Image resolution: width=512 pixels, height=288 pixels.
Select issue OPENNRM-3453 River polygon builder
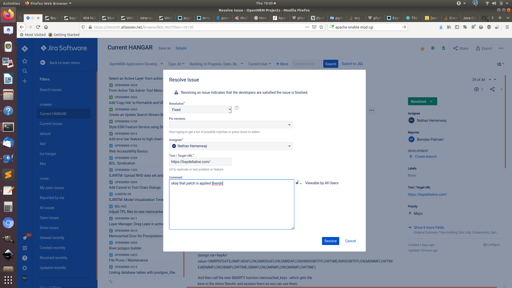point(136,245)
